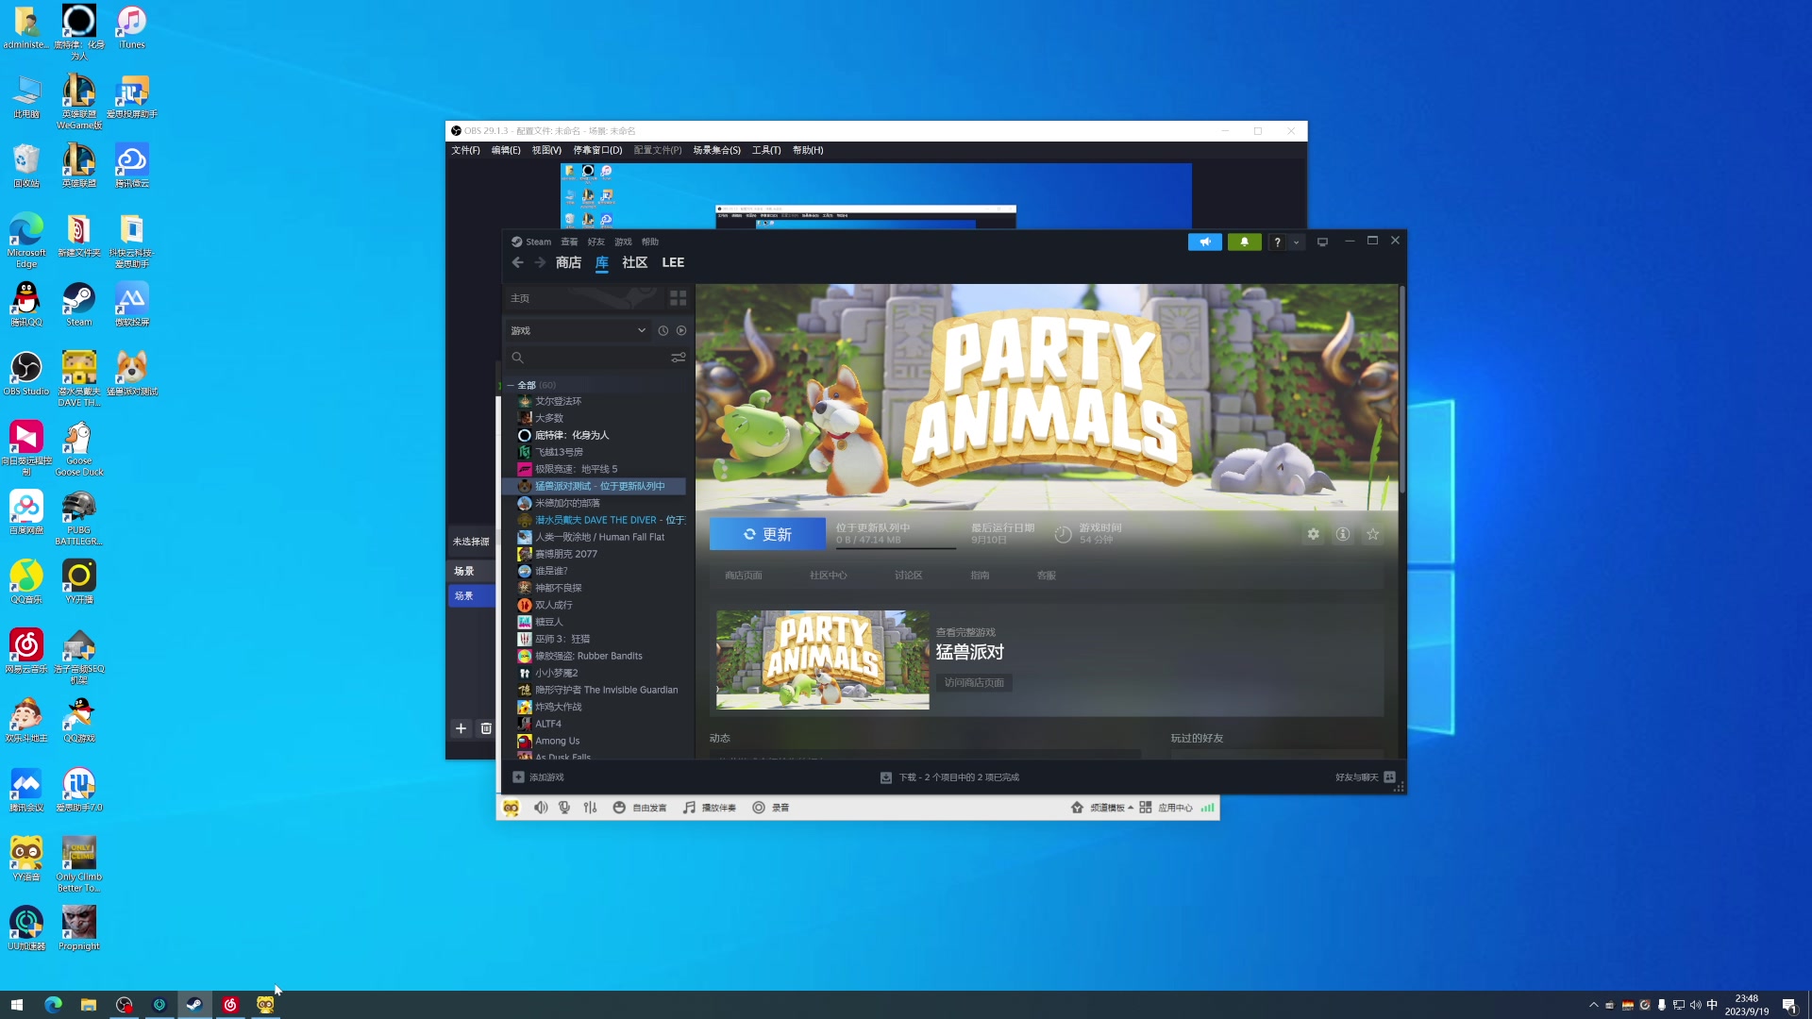Open the green notifications bell
Viewport: 1812px width, 1019px height.
click(1244, 242)
